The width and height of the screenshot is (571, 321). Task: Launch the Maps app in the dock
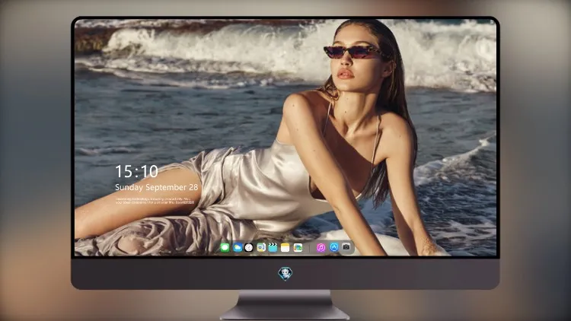(261, 248)
